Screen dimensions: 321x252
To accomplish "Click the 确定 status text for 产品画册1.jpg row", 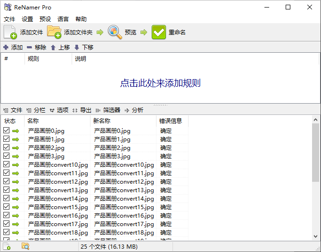I will coord(166,139).
